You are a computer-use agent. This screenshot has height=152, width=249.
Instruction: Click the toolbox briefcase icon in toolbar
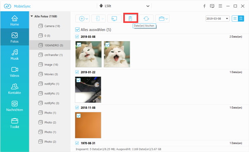(161, 19)
